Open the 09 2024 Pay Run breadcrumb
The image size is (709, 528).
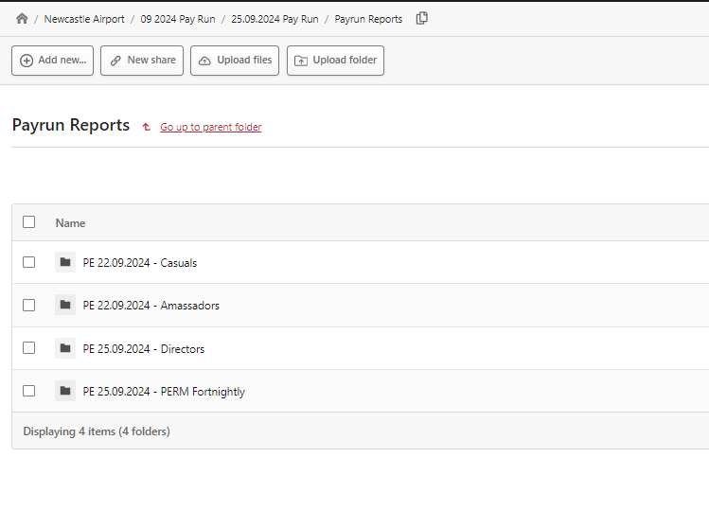178,19
